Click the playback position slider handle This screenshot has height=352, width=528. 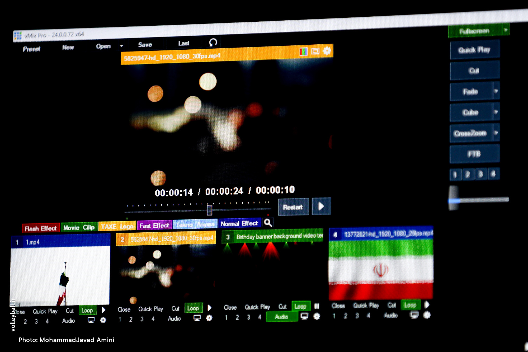click(209, 210)
